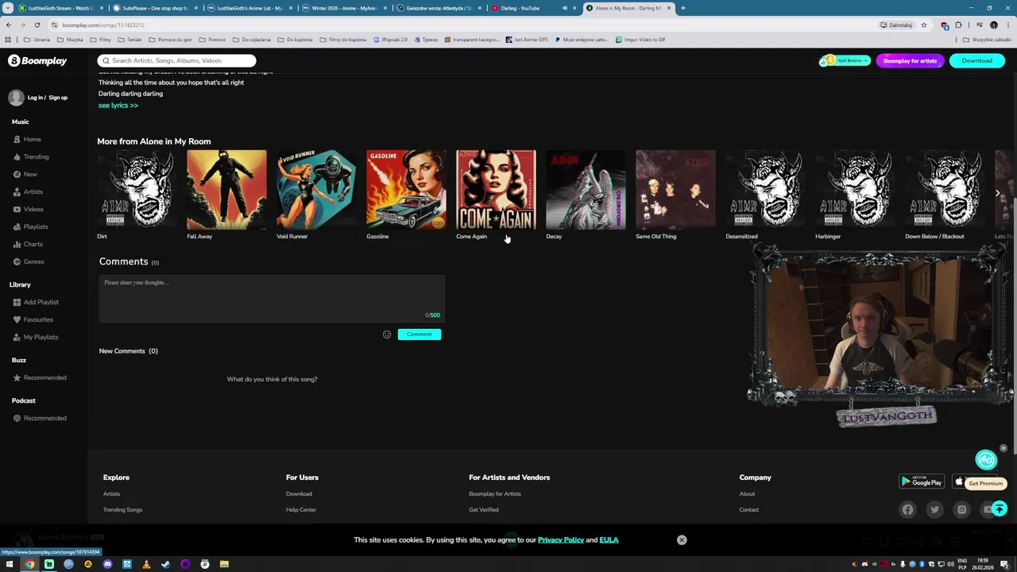
Task: Open Playlists in the sidebar
Action: coord(35,226)
